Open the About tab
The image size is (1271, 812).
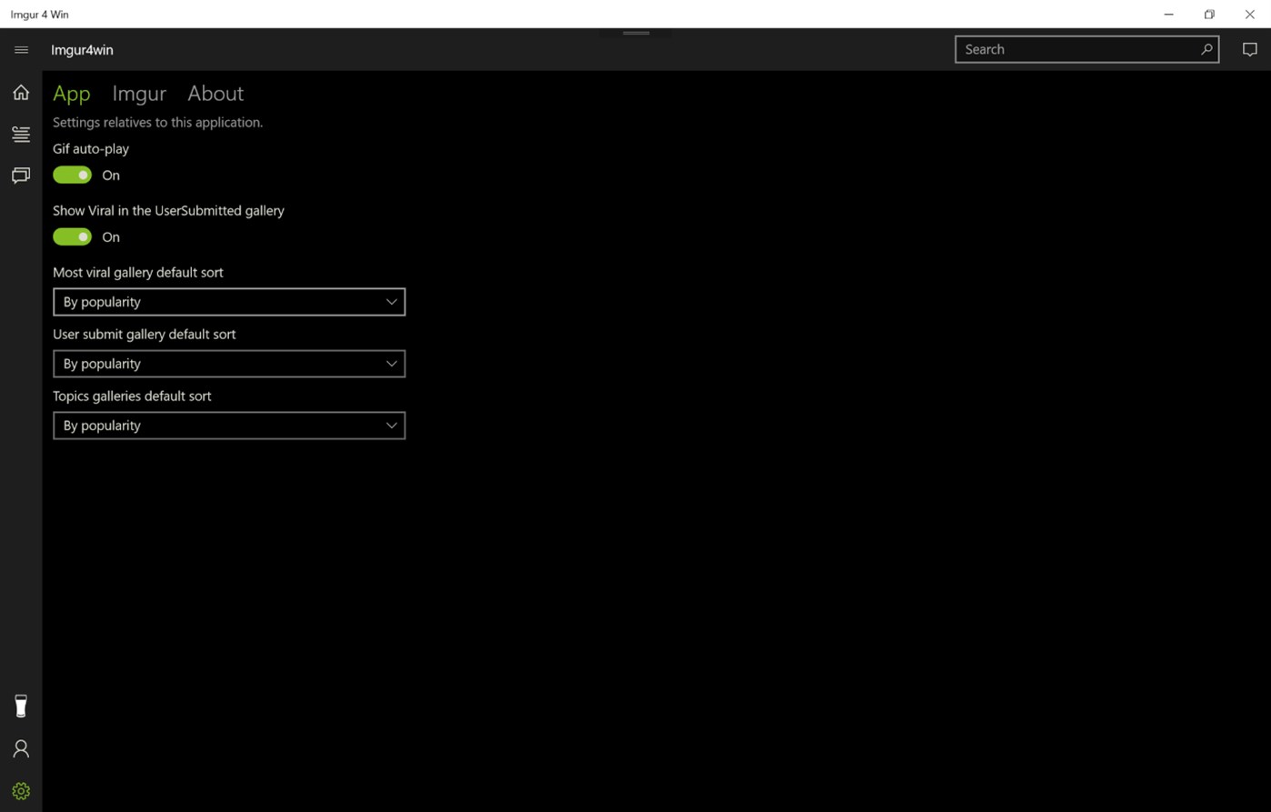(215, 94)
